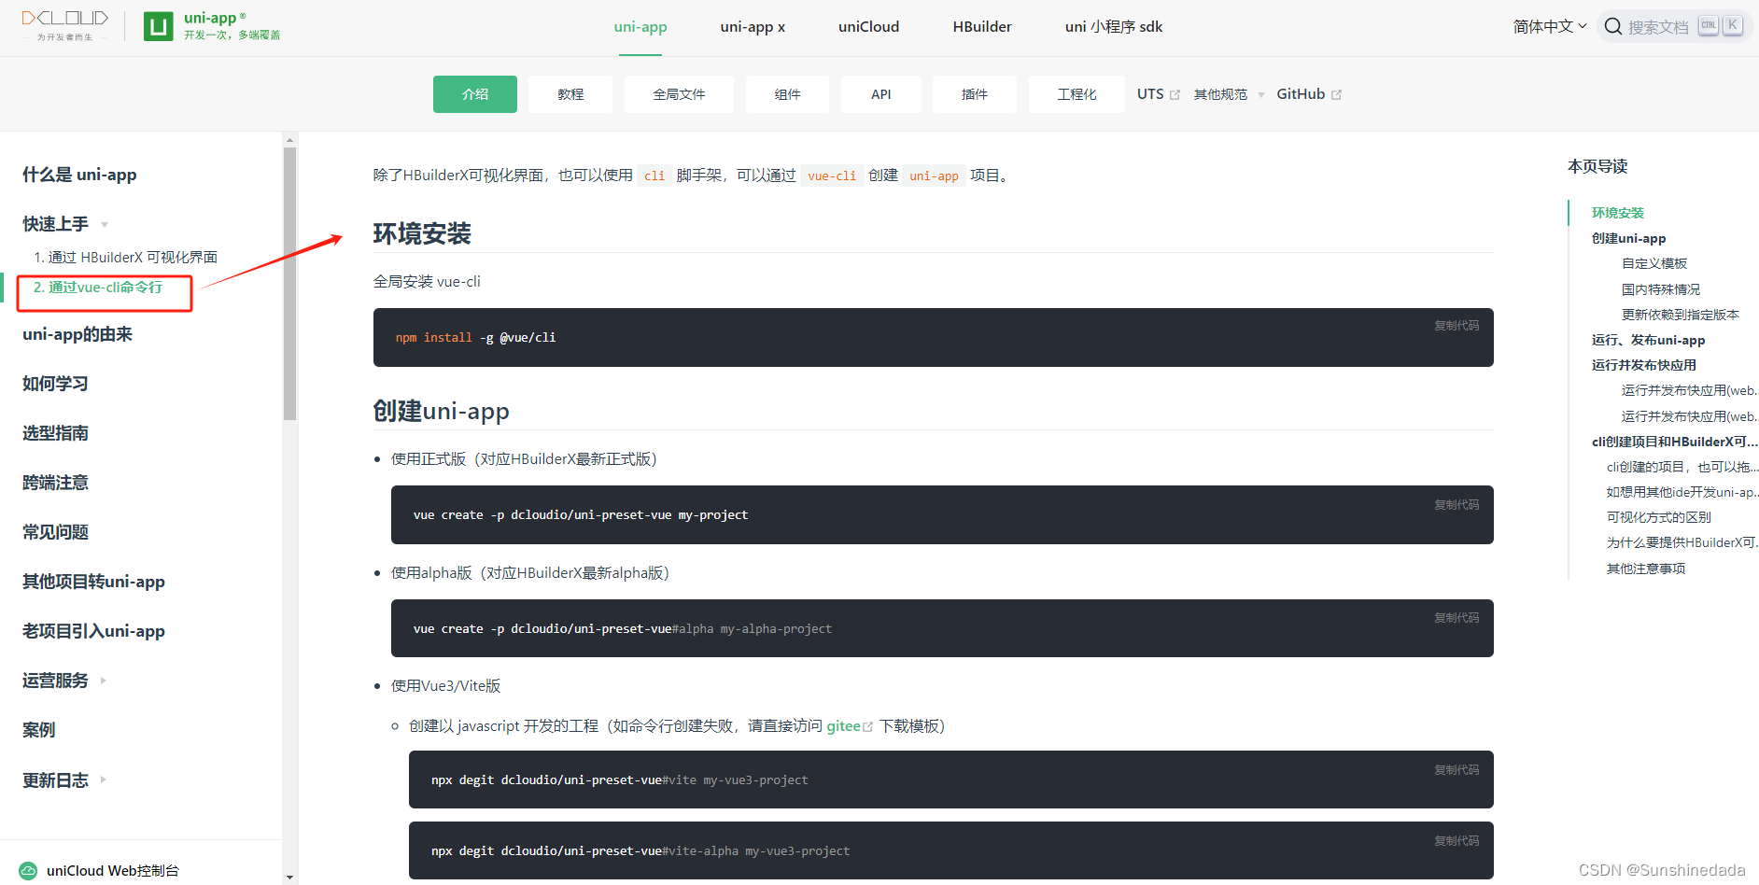Switch to the uni-app x tab
Screen dimensions: 1759x885
[753, 27]
